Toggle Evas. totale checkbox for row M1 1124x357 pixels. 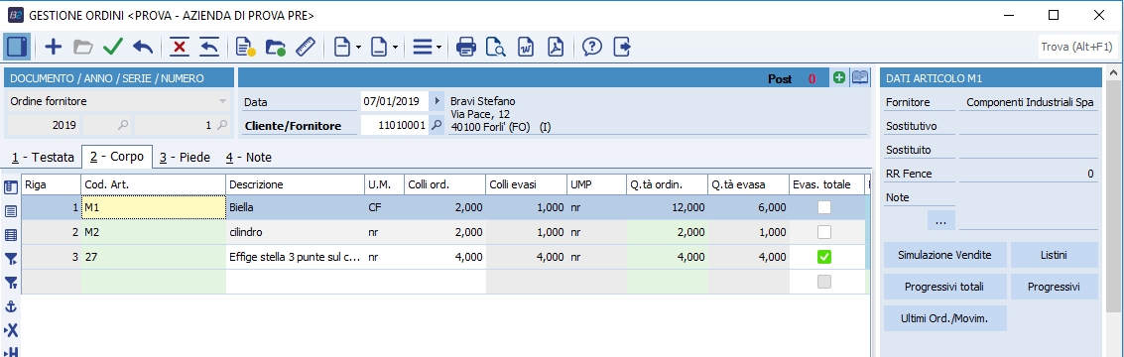pos(824,207)
